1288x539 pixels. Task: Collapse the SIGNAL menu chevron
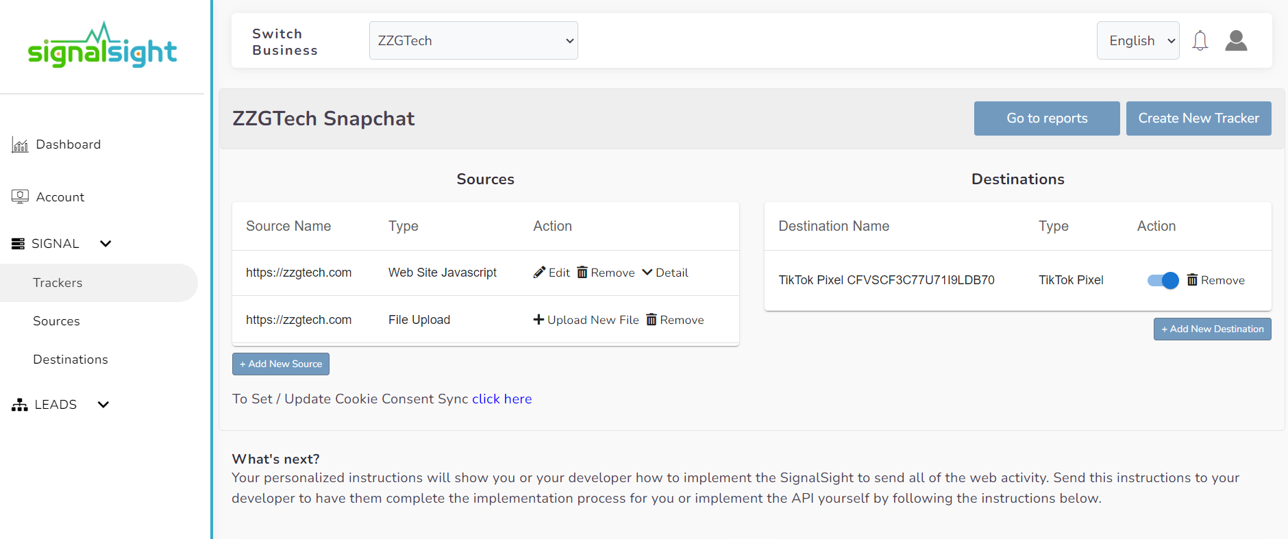[x=106, y=244]
